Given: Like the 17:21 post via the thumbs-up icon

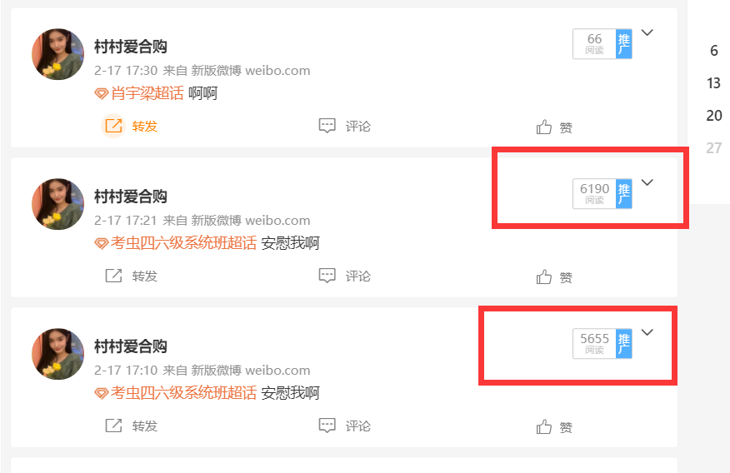Looking at the screenshot, I should [x=544, y=276].
